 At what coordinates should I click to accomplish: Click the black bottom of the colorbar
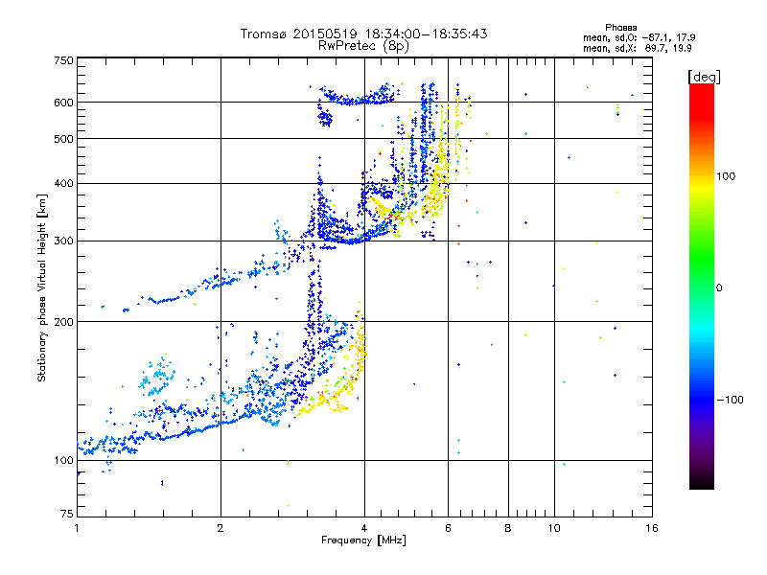click(x=702, y=482)
